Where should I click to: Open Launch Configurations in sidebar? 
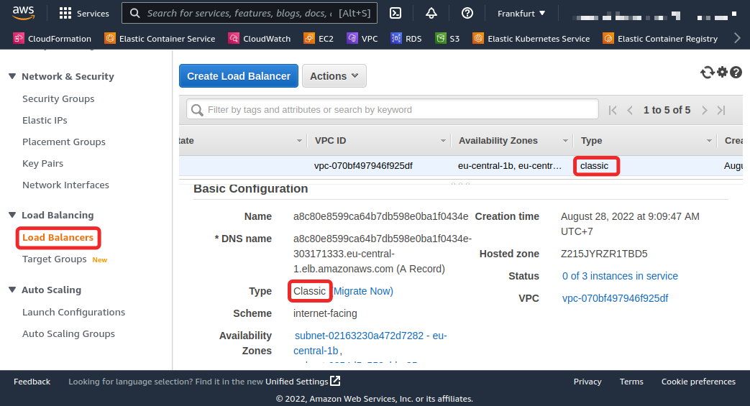tap(73, 312)
